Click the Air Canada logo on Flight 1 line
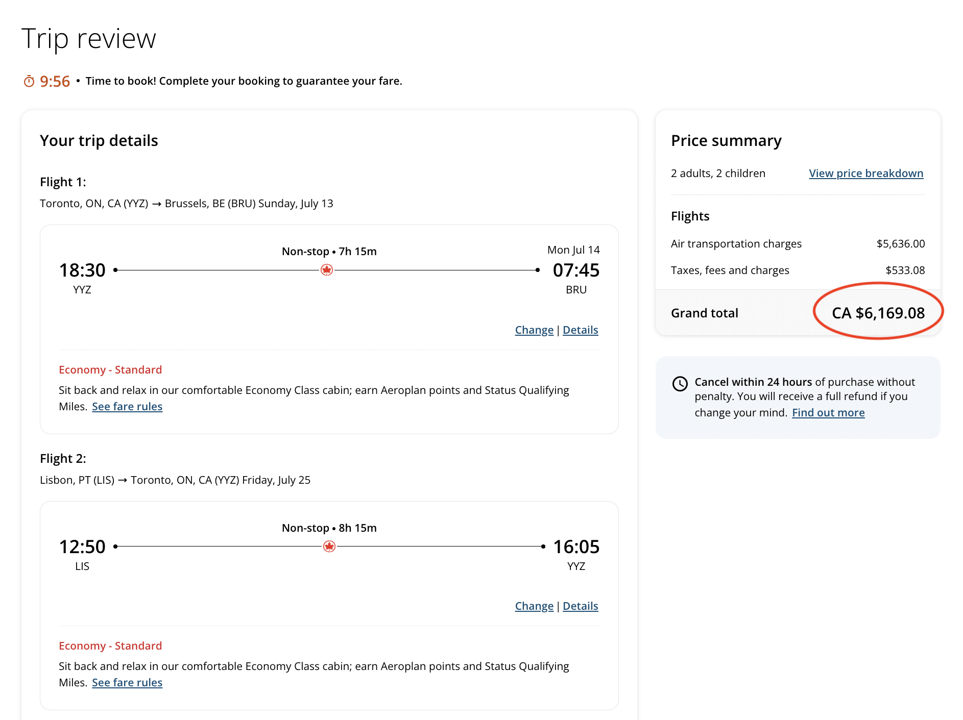This screenshot has width=963, height=720. (327, 270)
